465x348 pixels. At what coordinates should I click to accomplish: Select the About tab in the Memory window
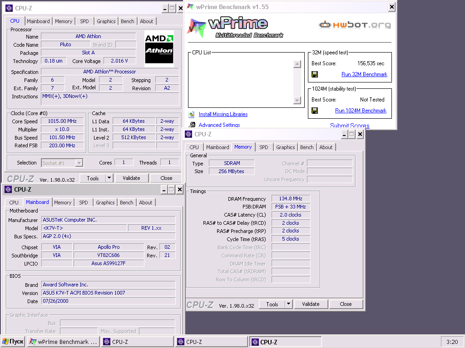pos(326,147)
